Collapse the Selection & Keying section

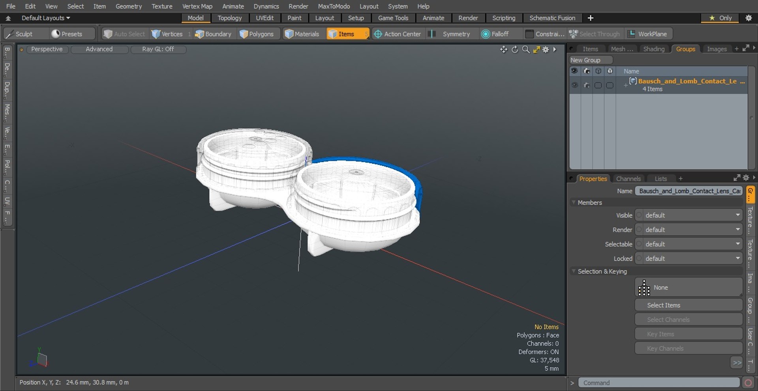point(574,271)
